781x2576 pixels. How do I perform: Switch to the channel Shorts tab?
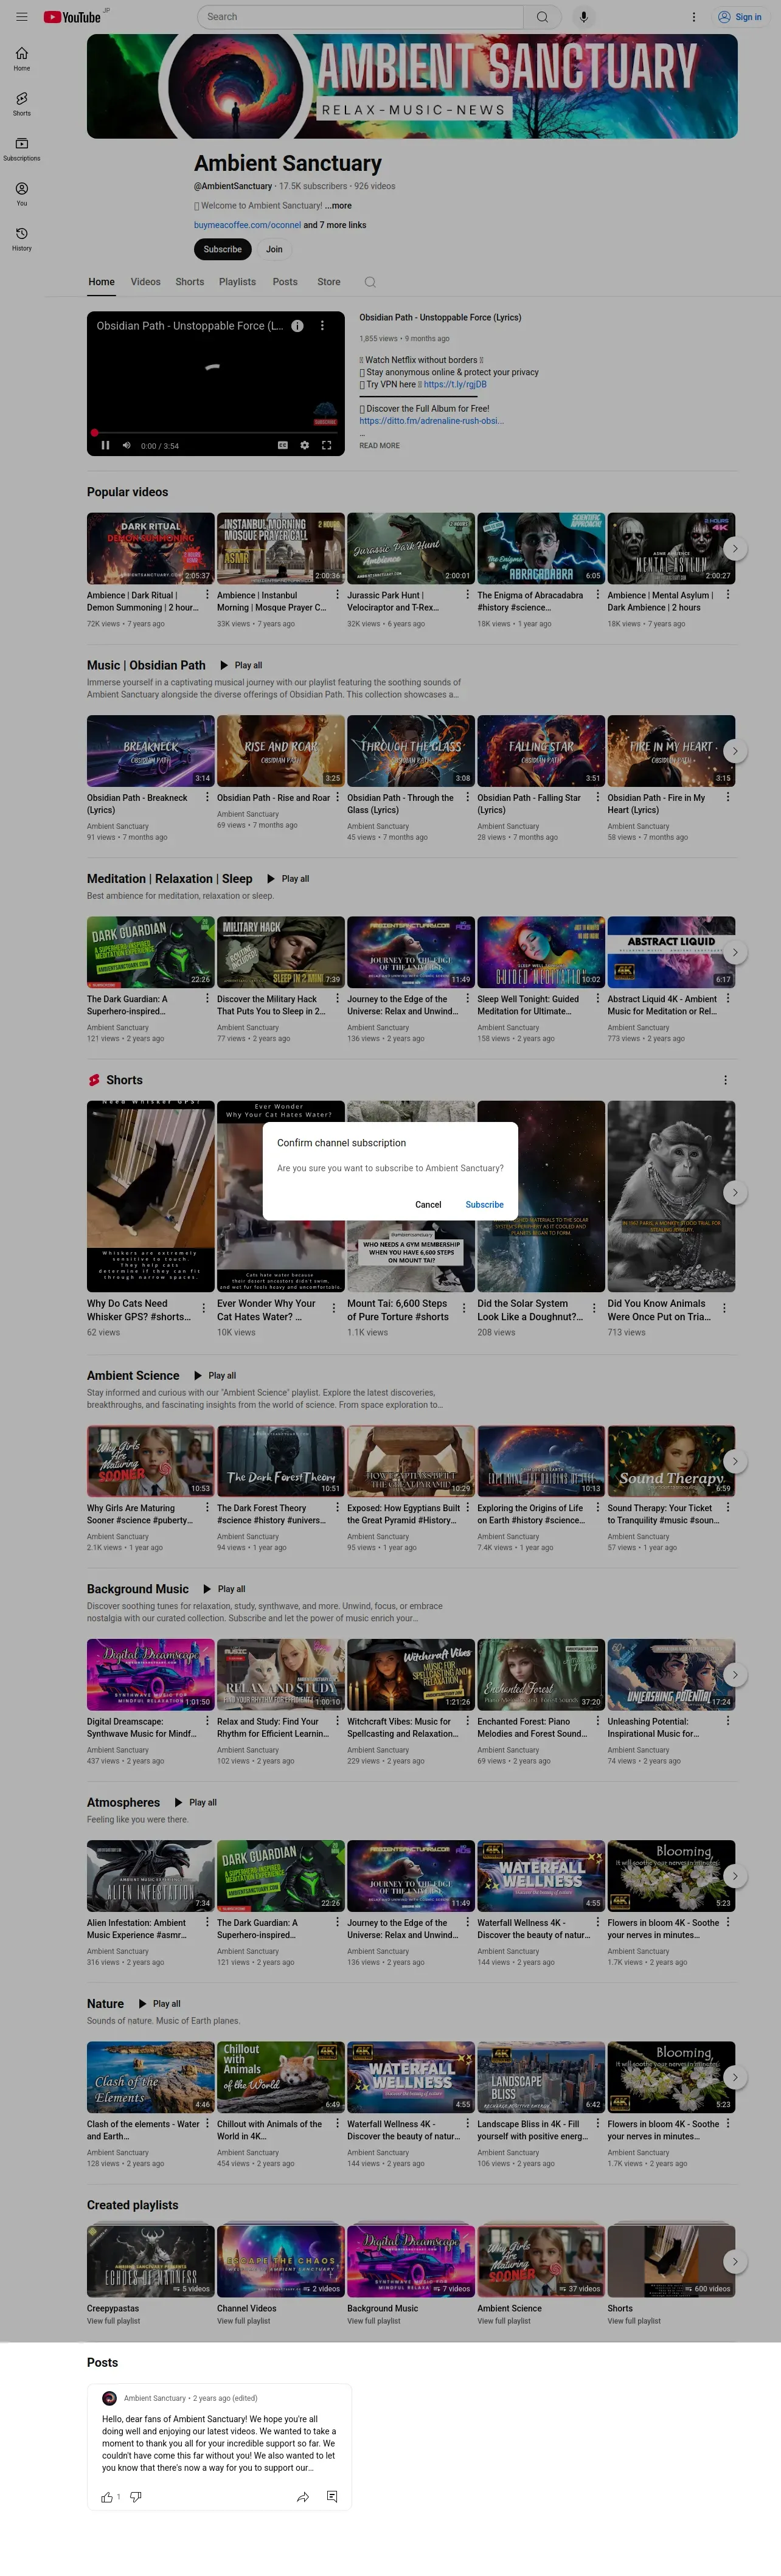coord(190,282)
